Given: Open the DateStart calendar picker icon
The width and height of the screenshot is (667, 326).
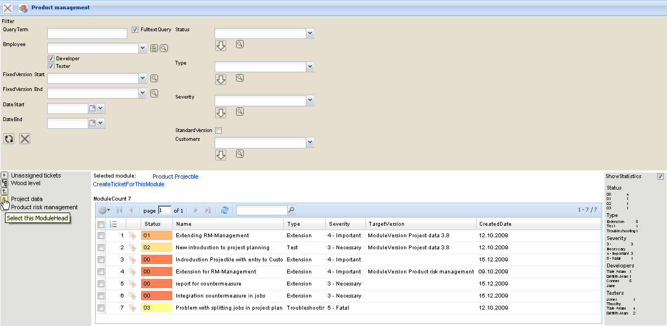Looking at the screenshot, I should coord(92,108).
